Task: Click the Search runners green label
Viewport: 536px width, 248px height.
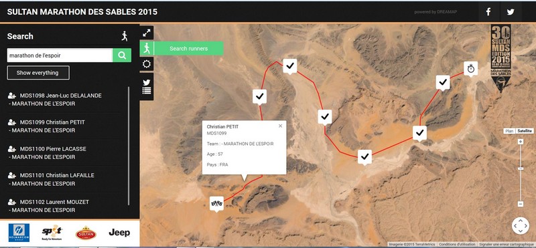Action: pyautogui.click(x=189, y=48)
